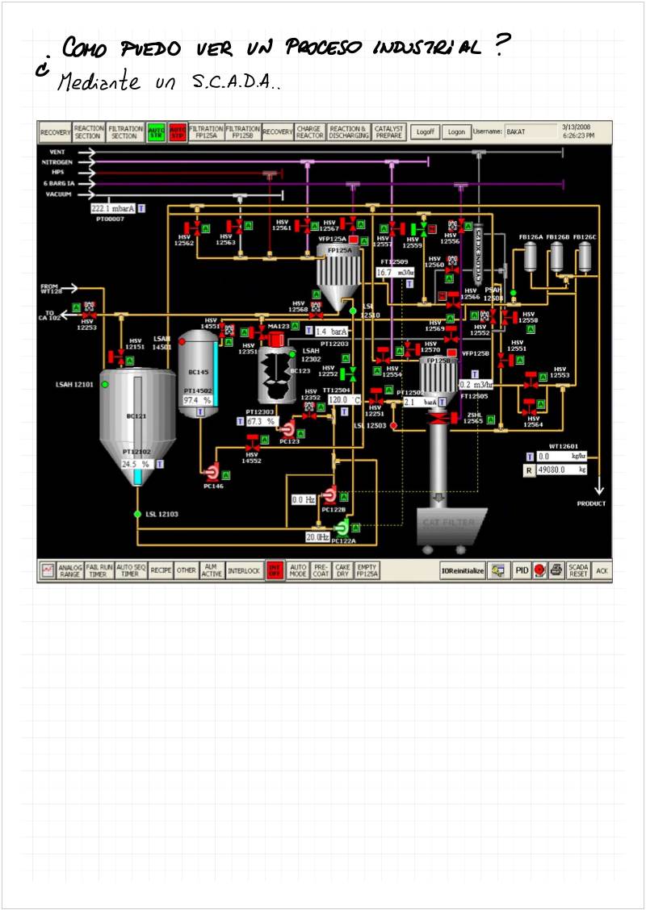This screenshot has height=910, width=646.
Task: Click the SCADA RESET button
Action: pyautogui.click(x=578, y=570)
